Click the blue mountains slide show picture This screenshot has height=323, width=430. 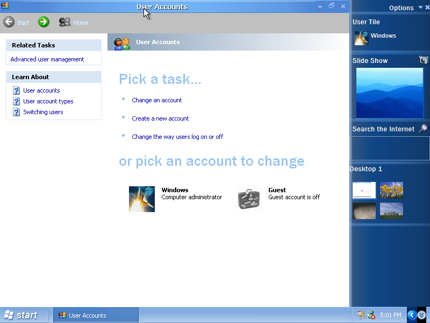point(389,93)
